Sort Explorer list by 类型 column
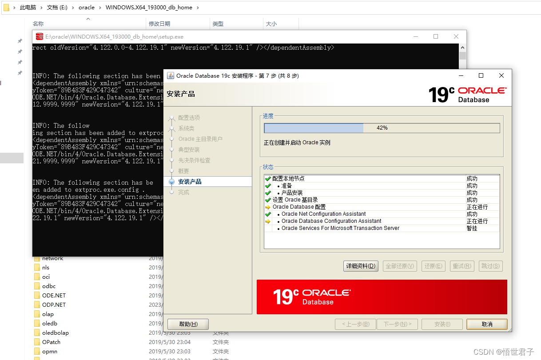Image resolution: width=541 pixels, height=360 pixels. (218, 24)
